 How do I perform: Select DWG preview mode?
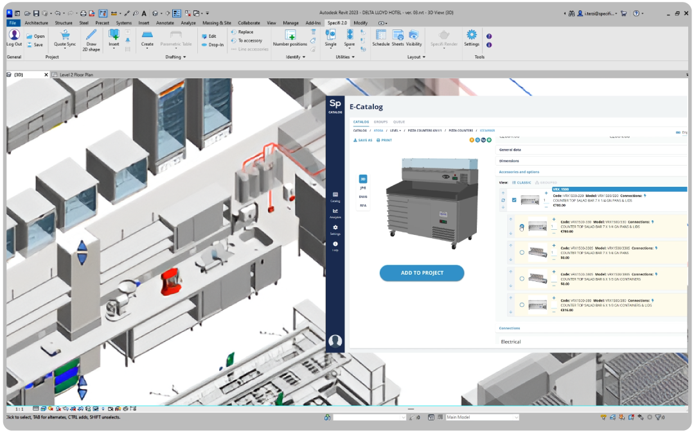pyautogui.click(x=363, y=197)
